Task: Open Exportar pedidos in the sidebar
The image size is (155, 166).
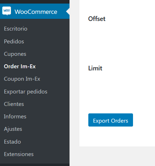Action: [x=26, y=92]
